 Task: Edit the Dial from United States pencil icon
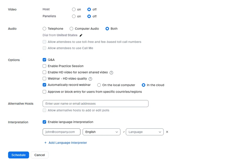tap(81, 35)
